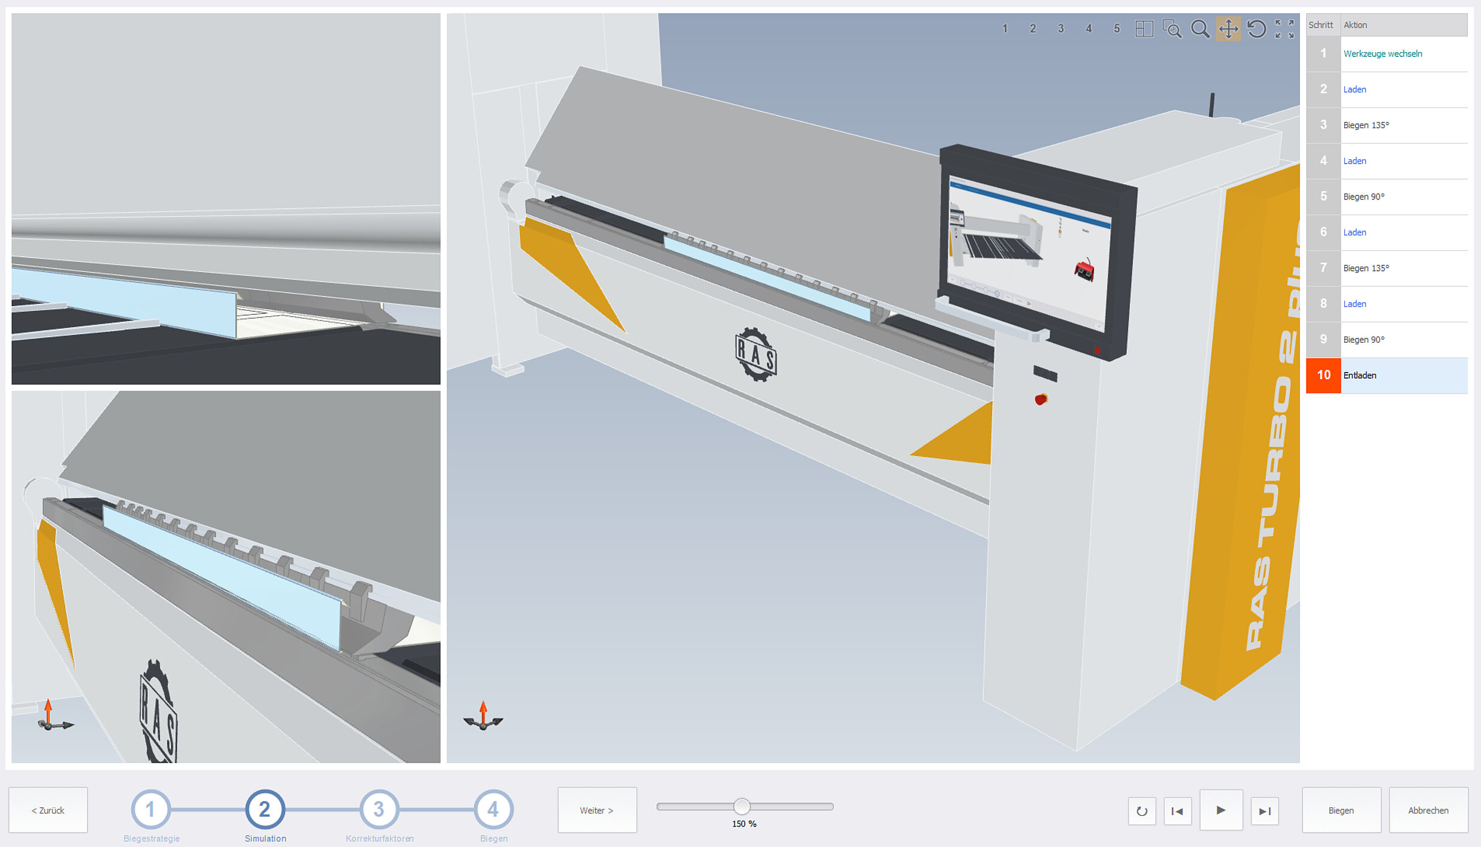The image size is (1481, 847).
Task: Skip to the next simulation step
Action: (x=1265, y=811)
